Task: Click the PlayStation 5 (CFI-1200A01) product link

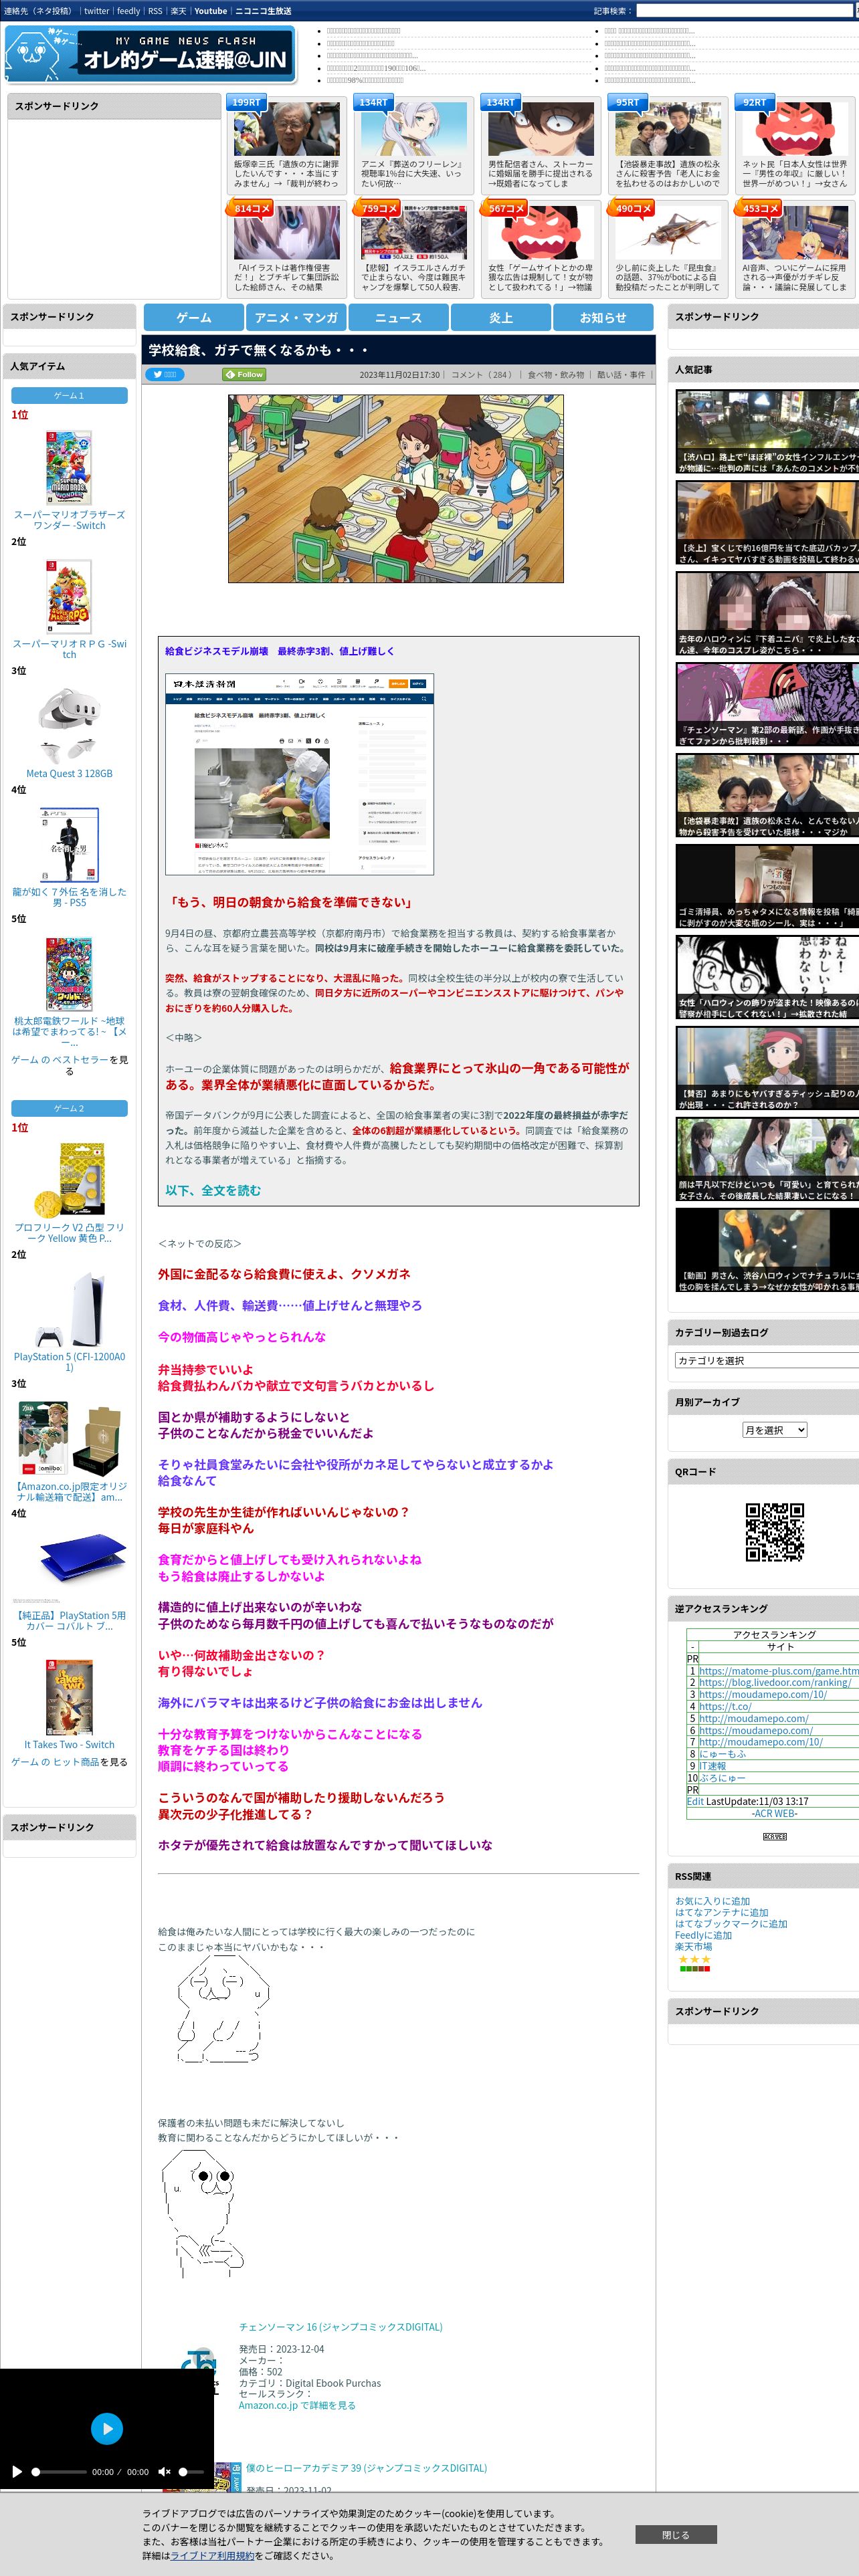Action: coord(69,1361)
